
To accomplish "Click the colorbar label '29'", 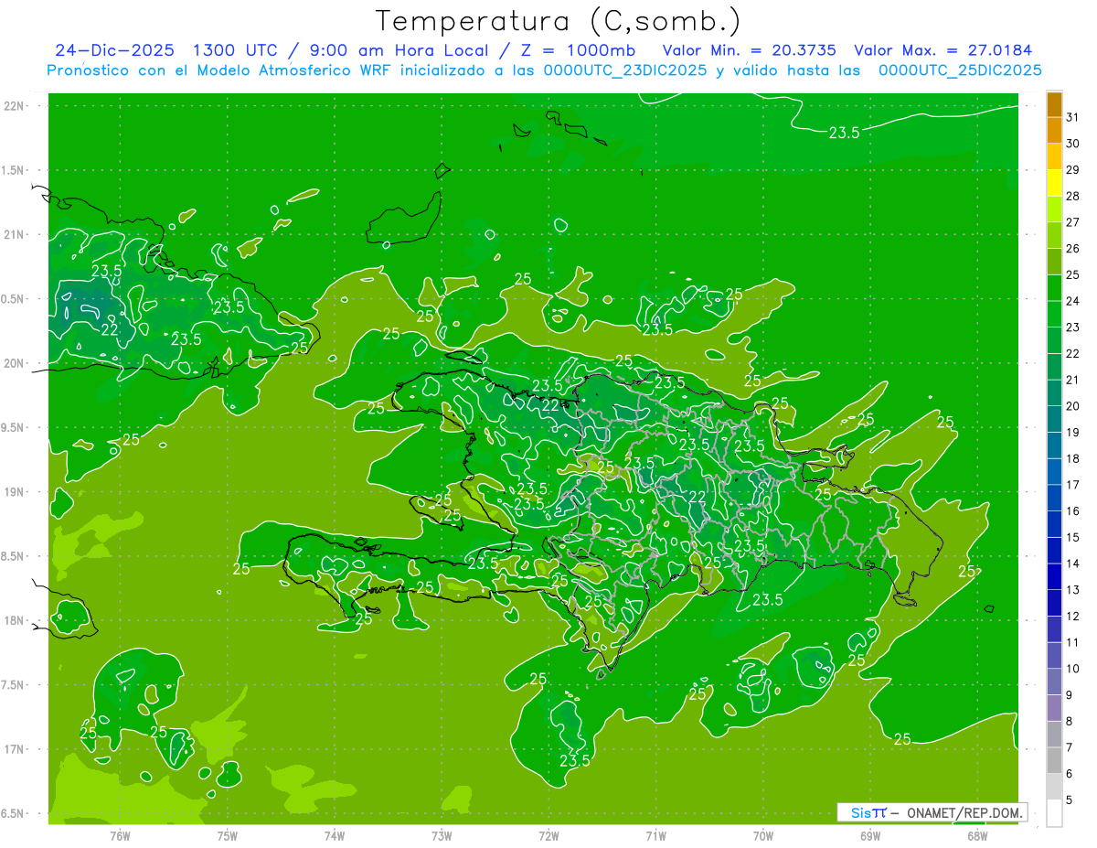I will (x=1073, y=170).
